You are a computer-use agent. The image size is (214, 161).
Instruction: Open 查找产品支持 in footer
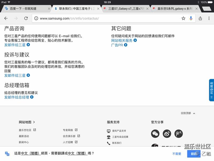(x=119, y=131)
